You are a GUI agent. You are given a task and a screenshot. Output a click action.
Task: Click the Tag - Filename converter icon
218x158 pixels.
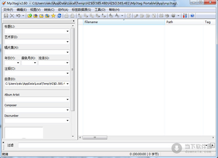click(x=80, y=16)
